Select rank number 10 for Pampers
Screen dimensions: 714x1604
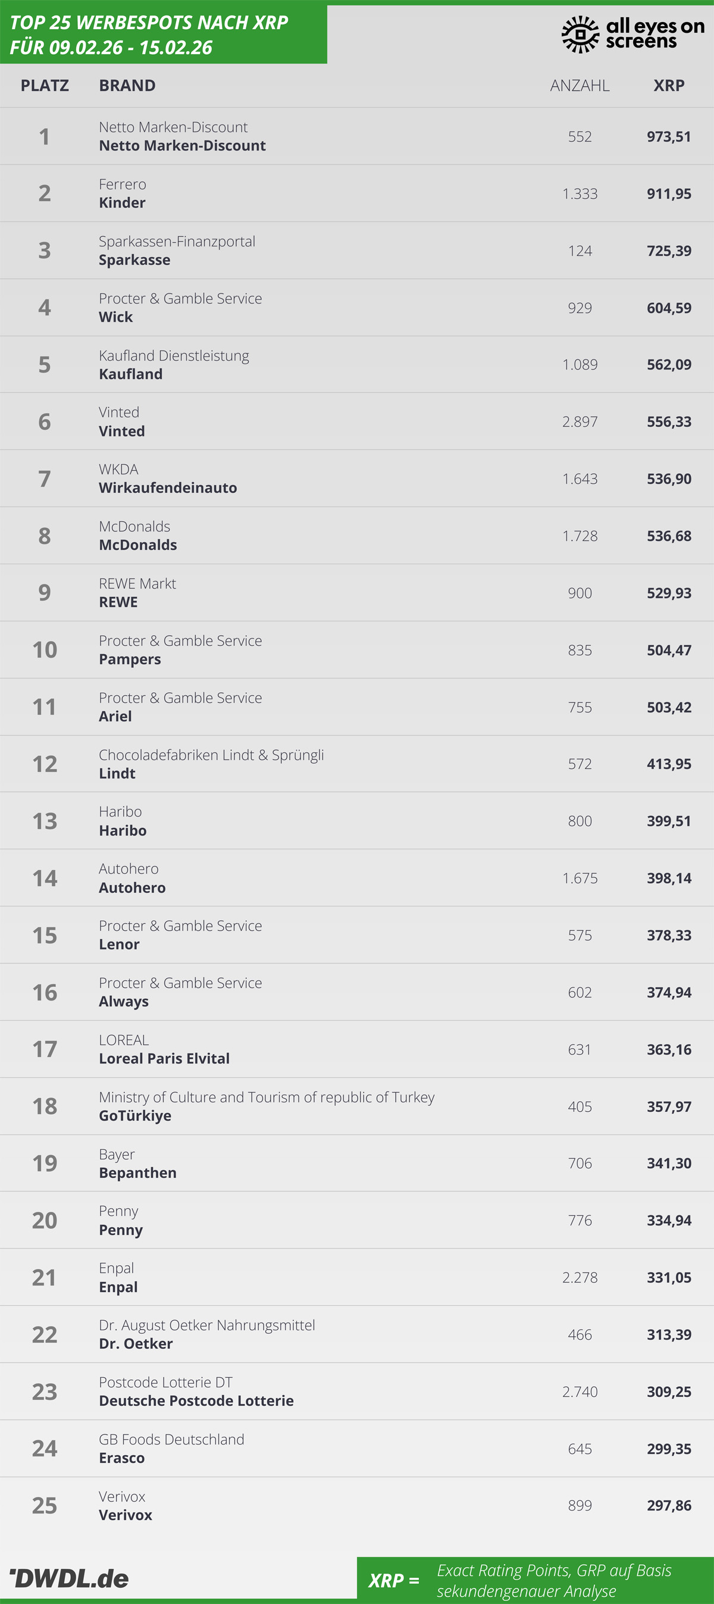click(45, 649)
